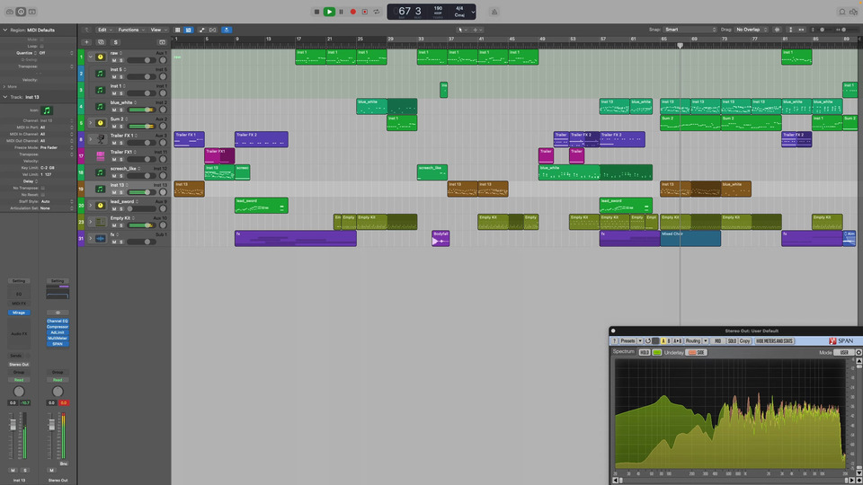Open the pointer tool menu
This screenshot has width=863, height=485.
(462, 30)
